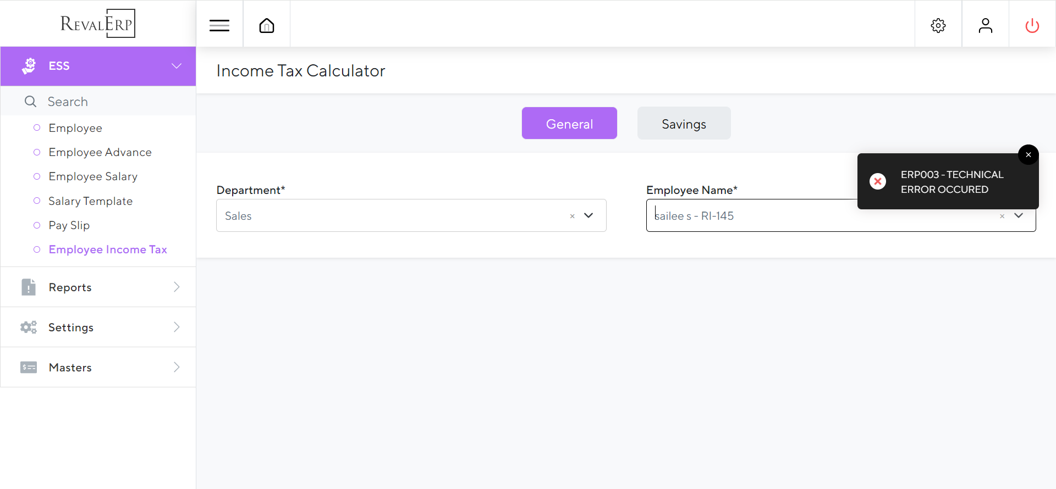Go to home via house icon
1056x489 pixels.
(267, 25)
